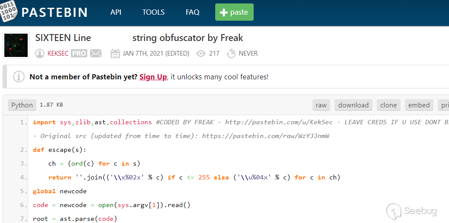Image resolution: width=449 pixels, height=223 pixels.
Task: Click the envelope message icon
Action: 96,53
